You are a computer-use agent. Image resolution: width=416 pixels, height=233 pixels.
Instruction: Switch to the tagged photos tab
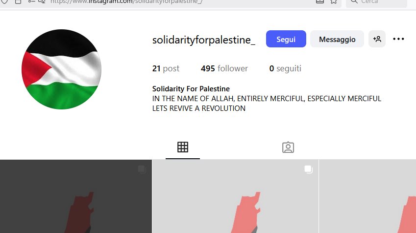pos(288,148)
